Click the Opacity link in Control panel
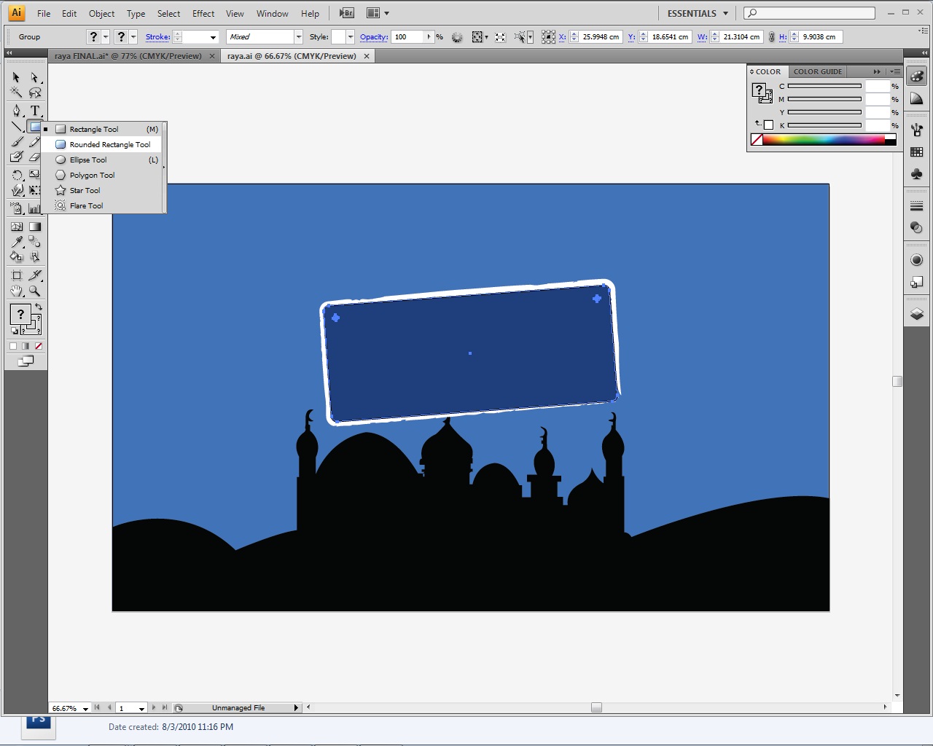 373,36
